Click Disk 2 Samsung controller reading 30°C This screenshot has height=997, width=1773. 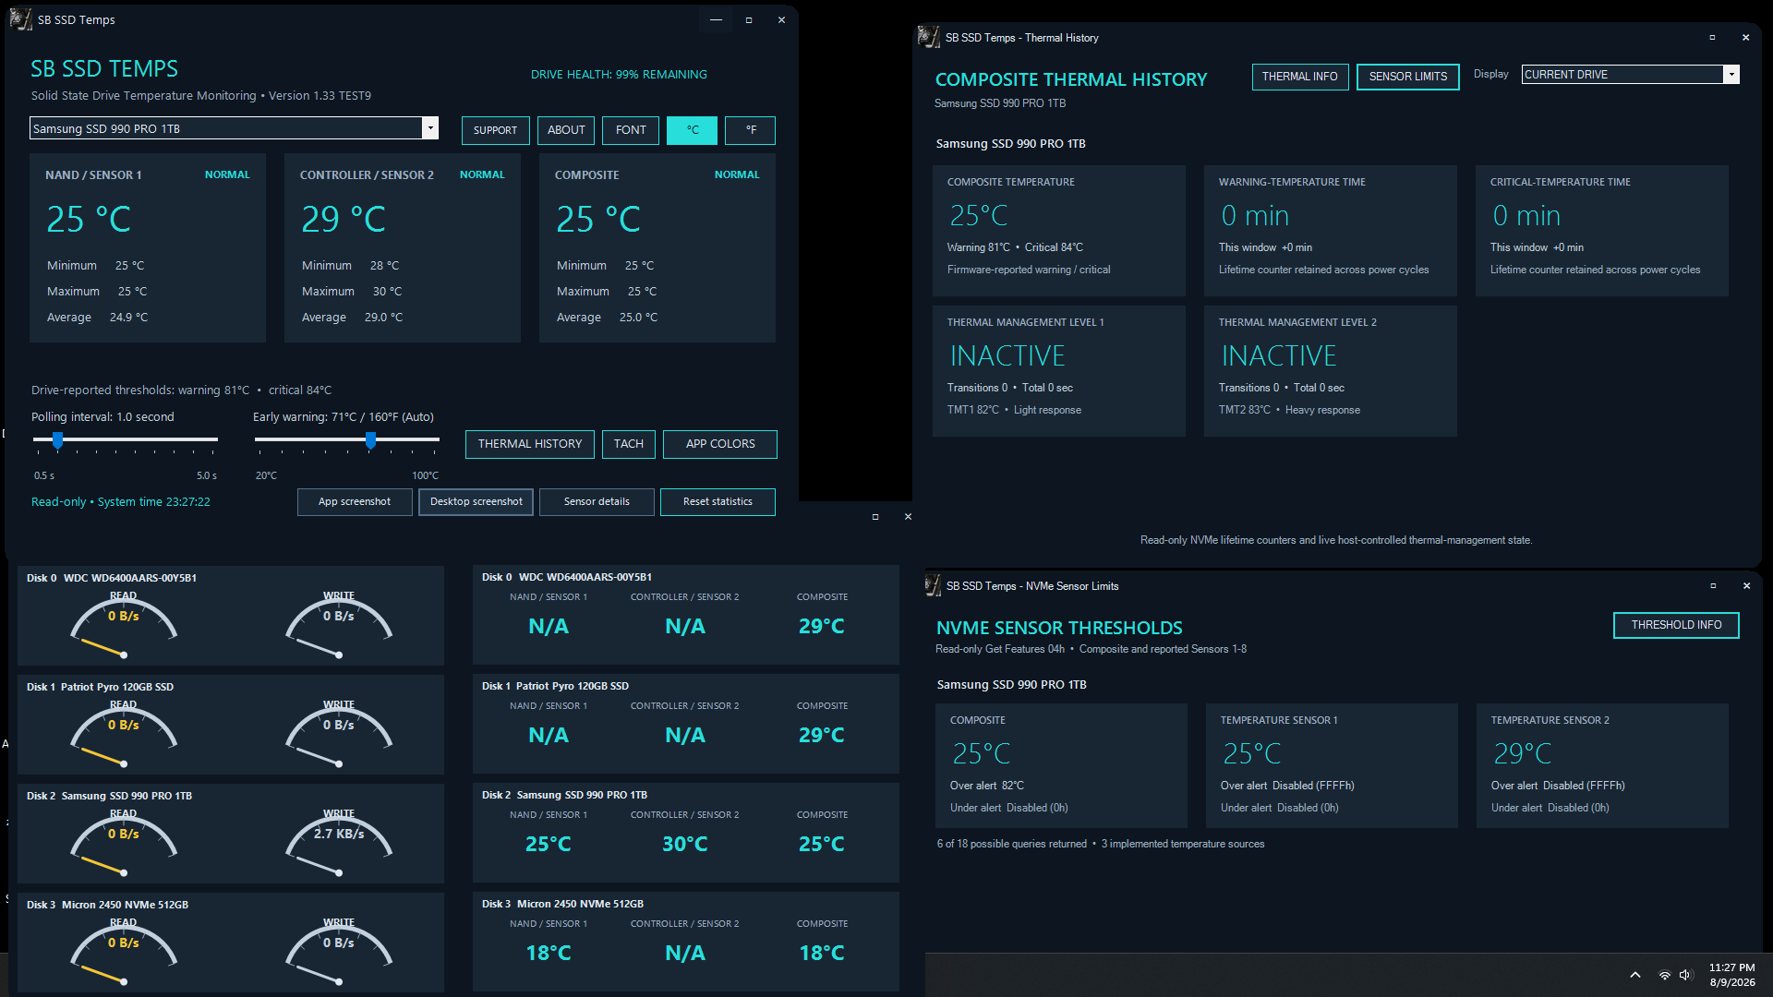[685, 845]
